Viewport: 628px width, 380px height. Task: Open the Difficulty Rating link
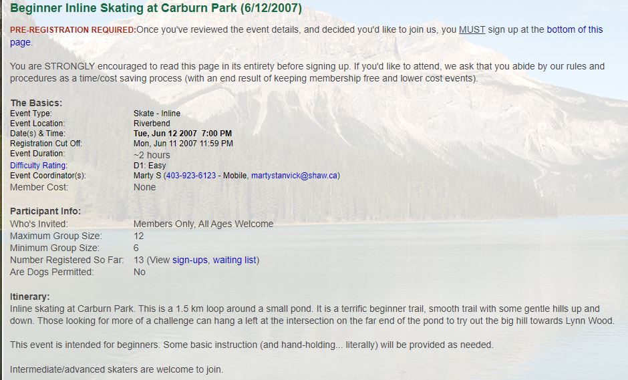[x=38, y=166]
